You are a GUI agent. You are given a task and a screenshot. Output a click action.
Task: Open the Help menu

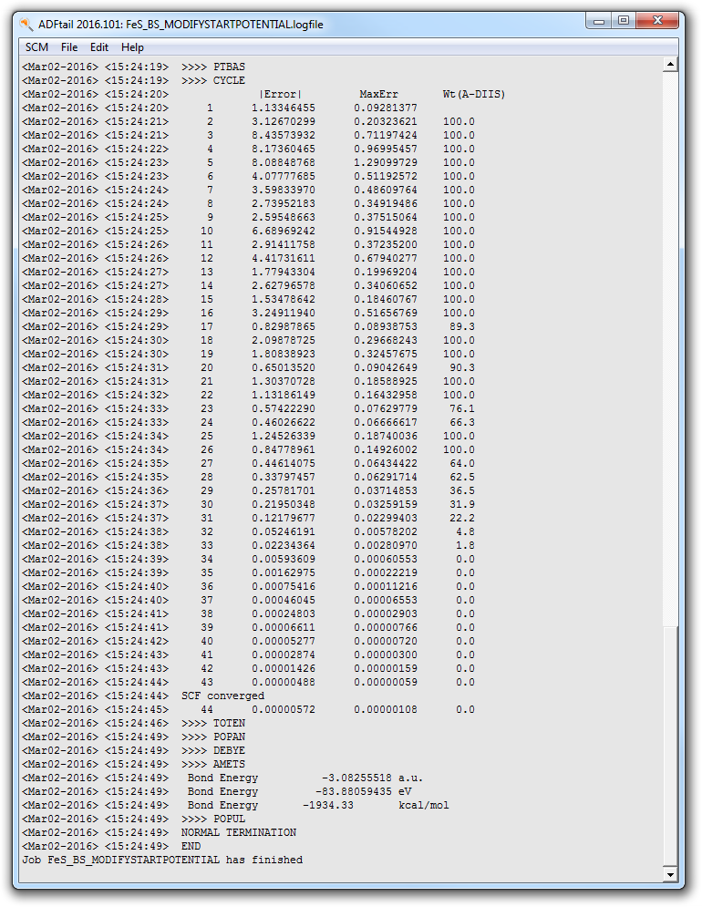point(132,47)
